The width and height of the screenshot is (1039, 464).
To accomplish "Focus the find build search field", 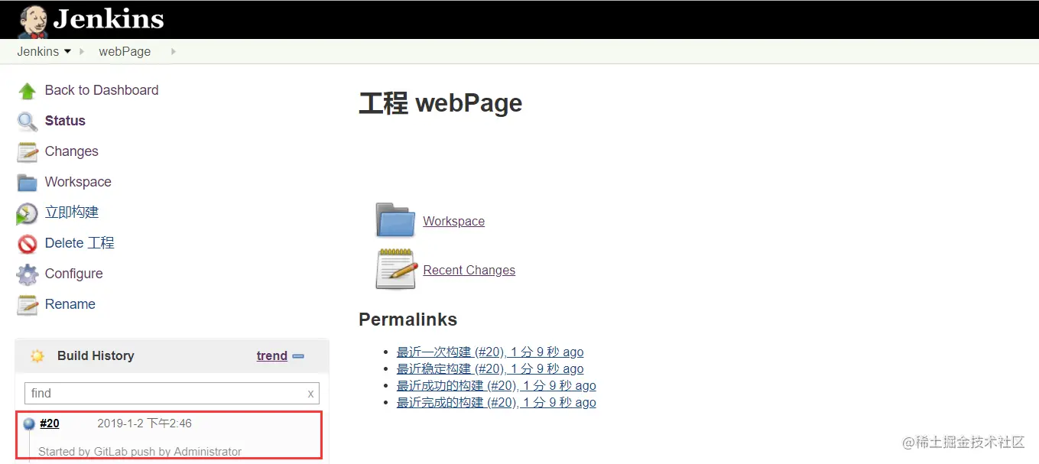I will point(172,394).
